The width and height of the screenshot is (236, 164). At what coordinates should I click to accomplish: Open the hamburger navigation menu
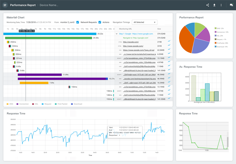(5, 5)
